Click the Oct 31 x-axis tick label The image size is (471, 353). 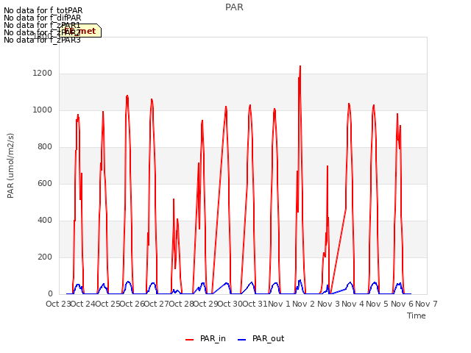pyautogui.click(x=255, y=304)
